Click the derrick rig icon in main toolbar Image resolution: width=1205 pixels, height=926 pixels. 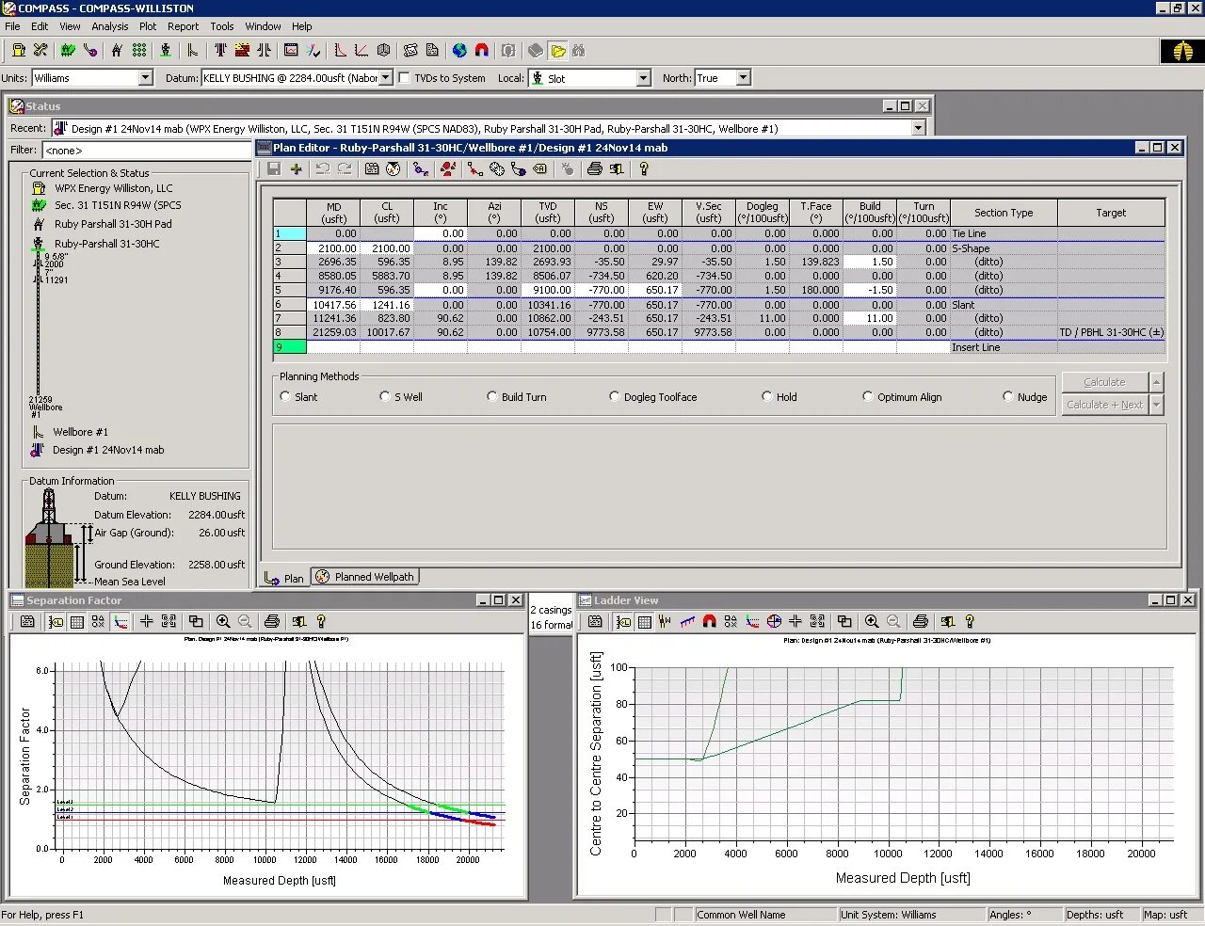coord(117,51)
